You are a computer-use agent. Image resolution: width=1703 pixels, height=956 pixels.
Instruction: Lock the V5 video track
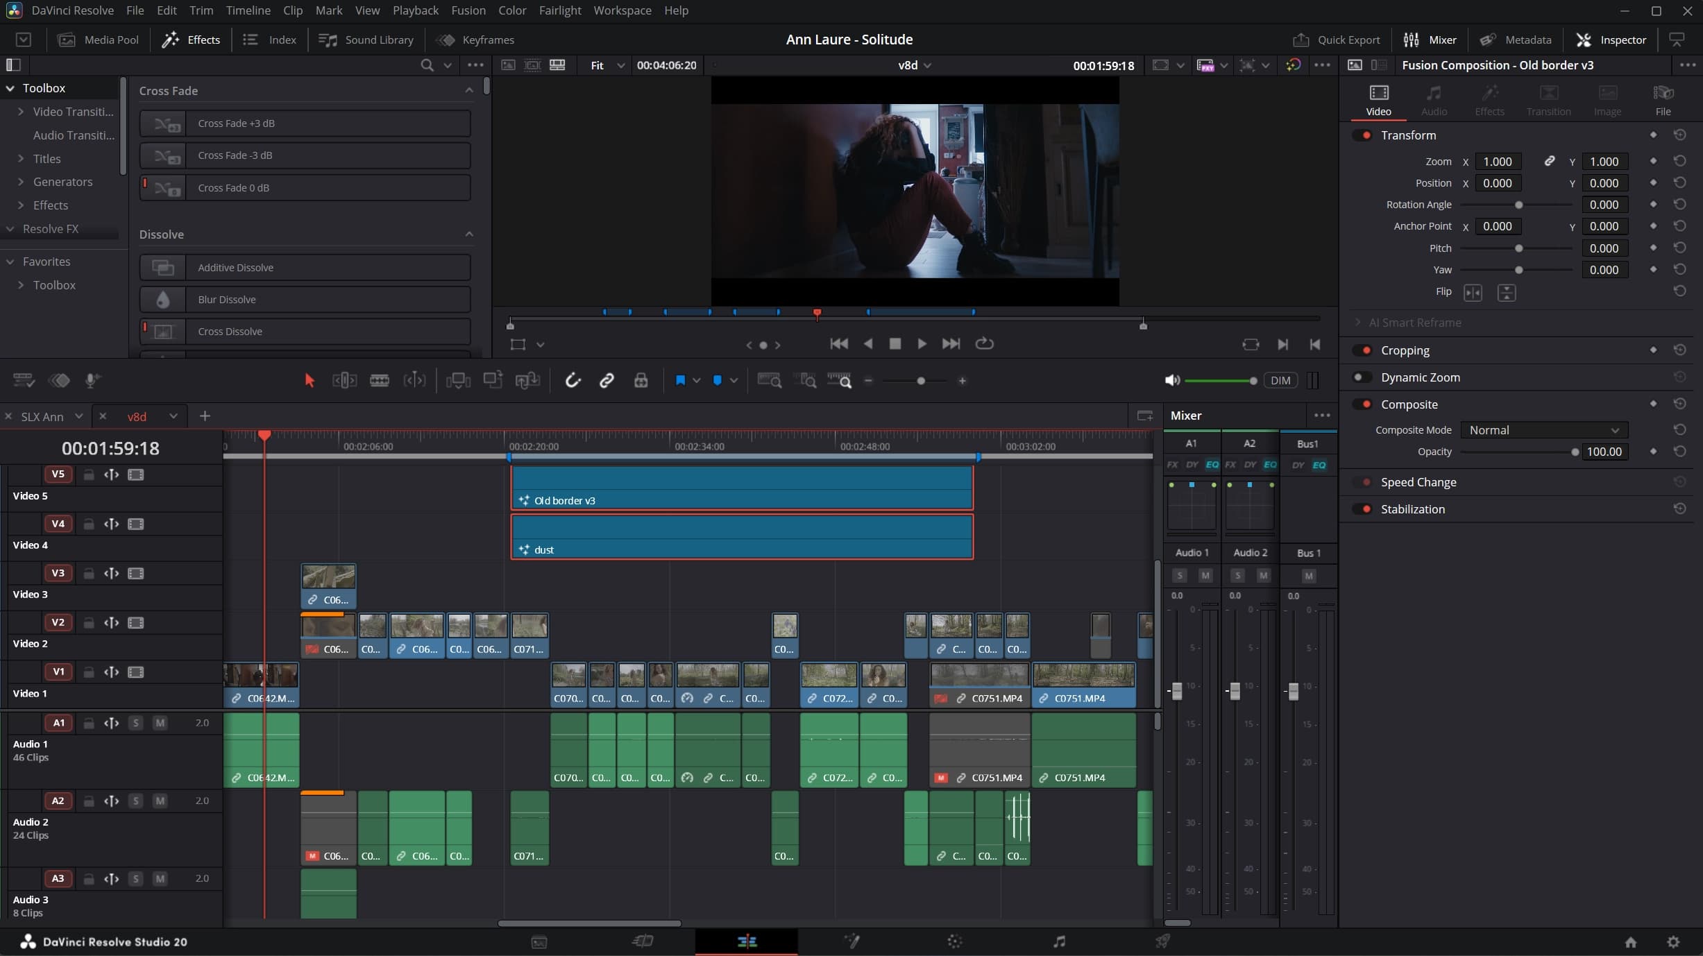coord(89,475)
